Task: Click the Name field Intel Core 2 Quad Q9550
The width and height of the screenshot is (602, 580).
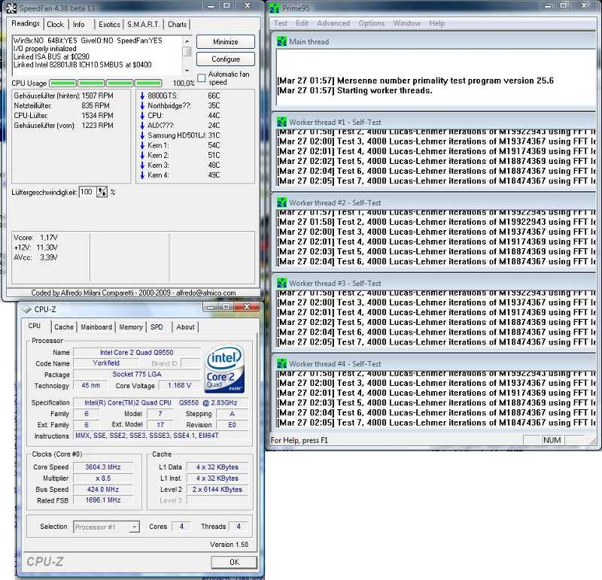Action: (137, 352)
